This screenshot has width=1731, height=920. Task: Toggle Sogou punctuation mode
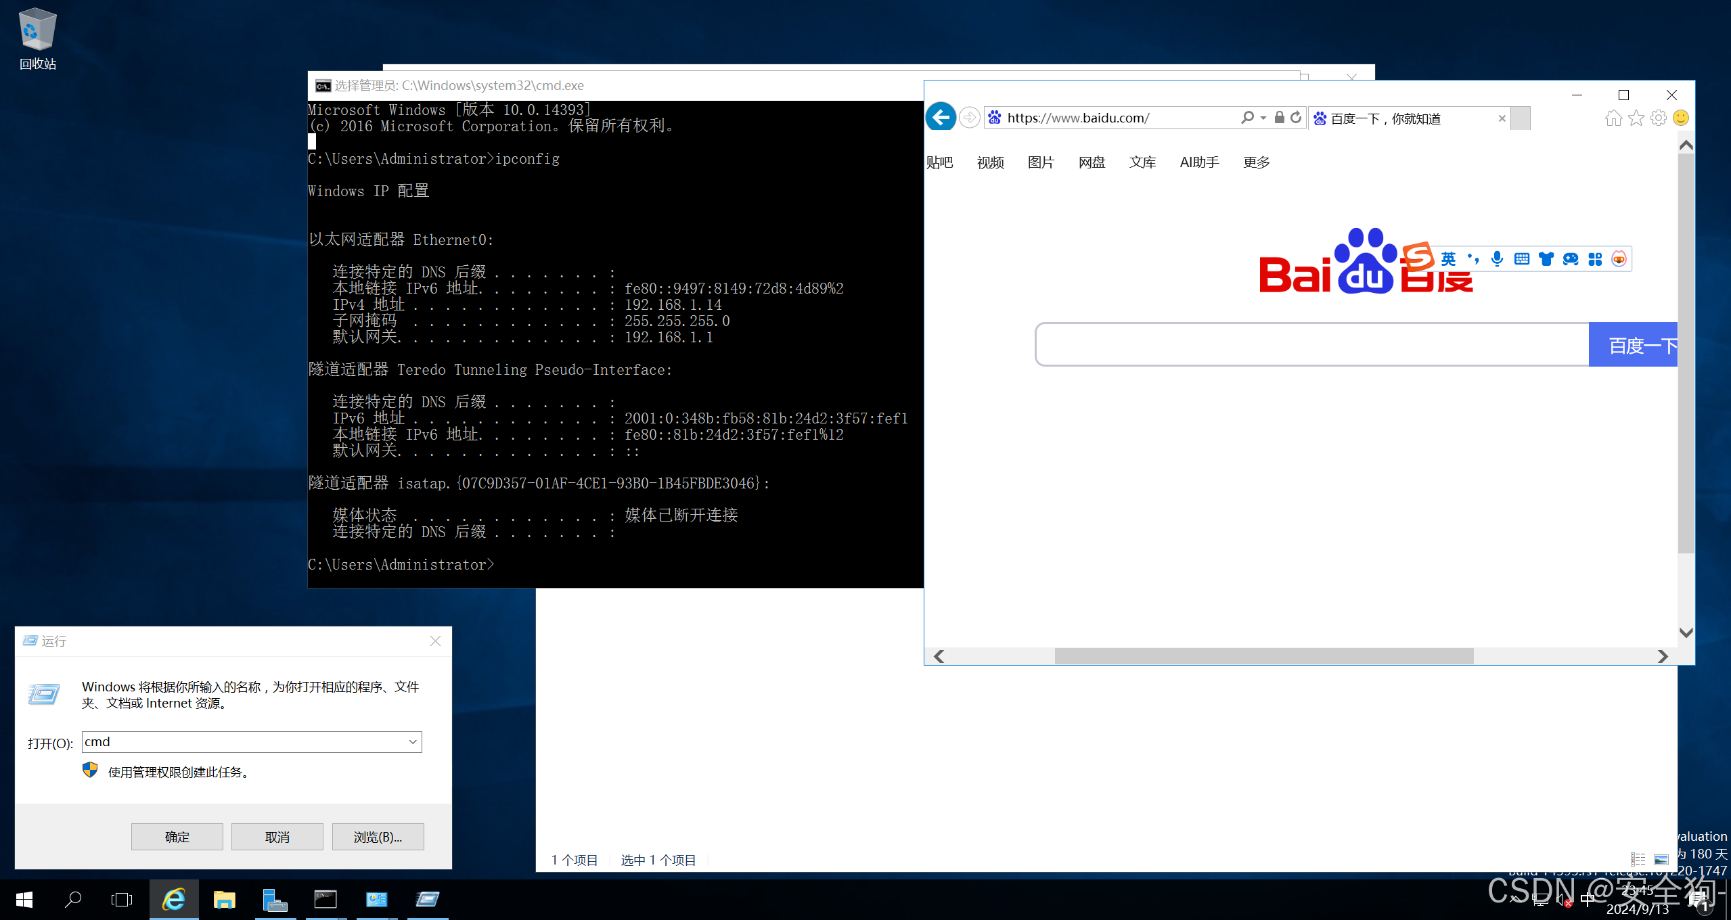point(1473,258)
